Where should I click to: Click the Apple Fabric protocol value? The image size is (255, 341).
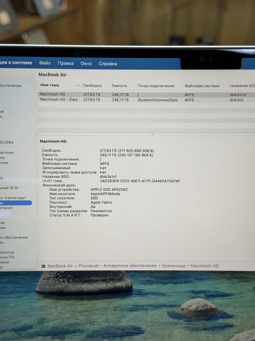(x=102, y=203)
